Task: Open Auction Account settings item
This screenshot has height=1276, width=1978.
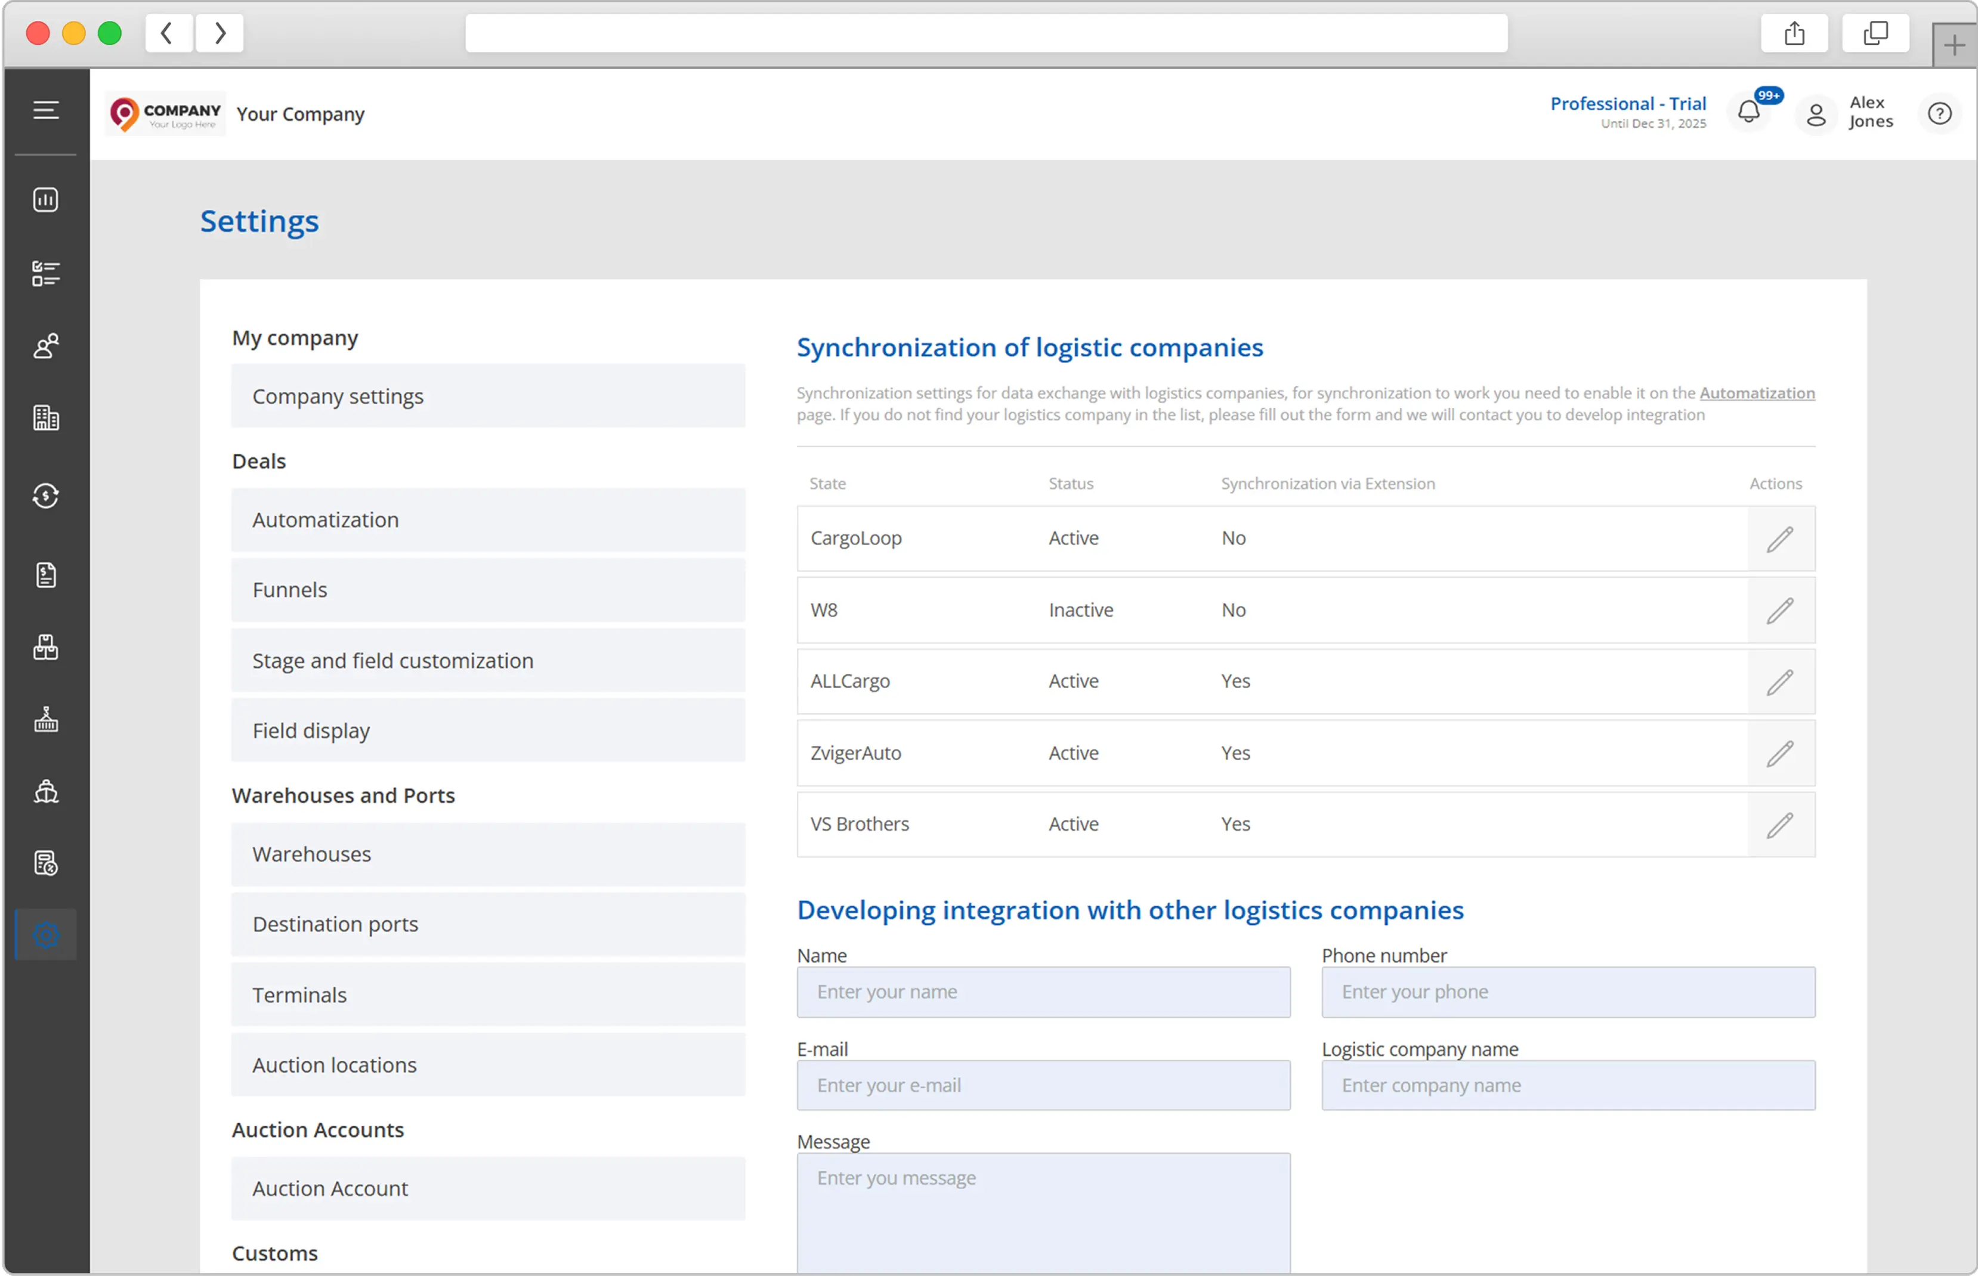Action: [488, 1188]
